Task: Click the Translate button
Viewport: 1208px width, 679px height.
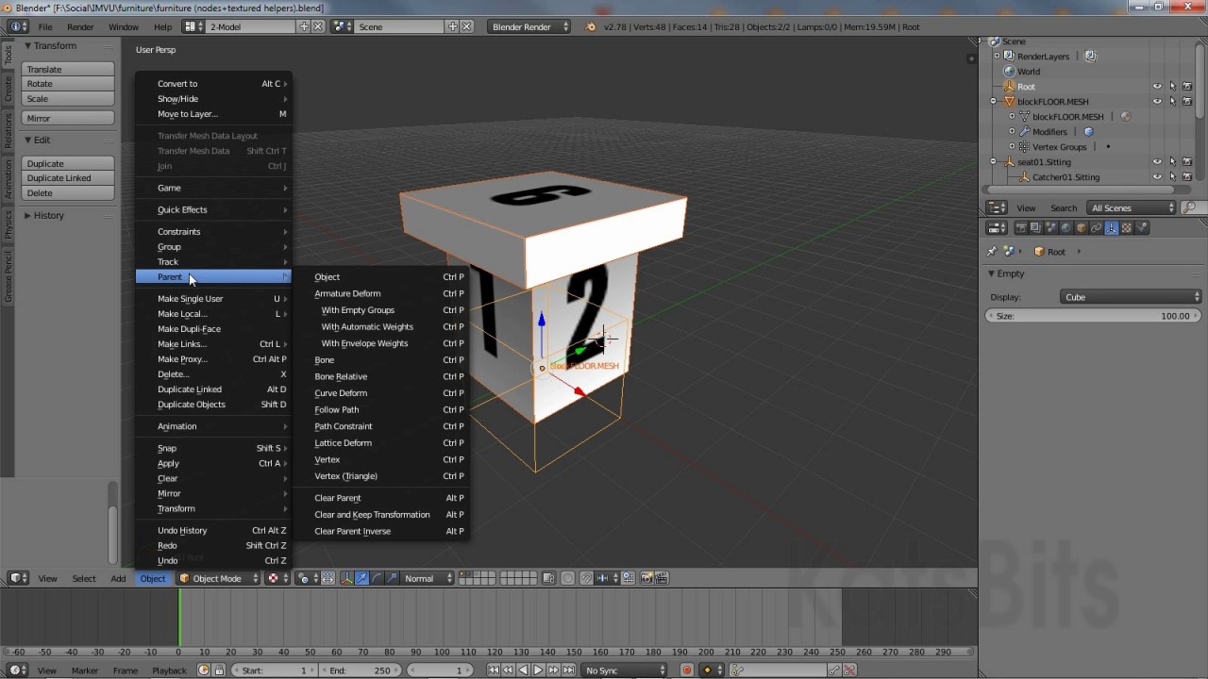Action: (69, 69)
